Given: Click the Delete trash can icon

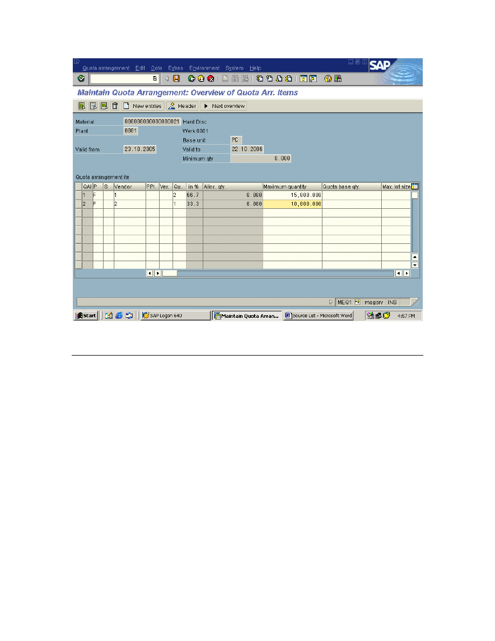Looking at the screenshot, I should point(115,106).
